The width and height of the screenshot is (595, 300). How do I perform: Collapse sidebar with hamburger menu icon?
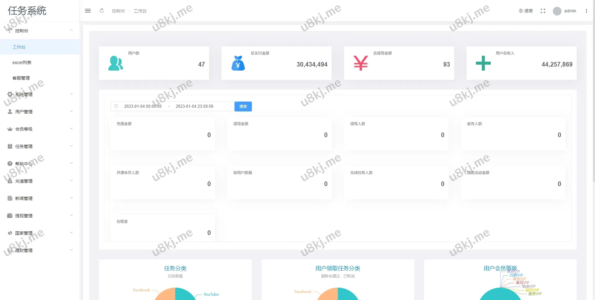(x=88, y=11)
